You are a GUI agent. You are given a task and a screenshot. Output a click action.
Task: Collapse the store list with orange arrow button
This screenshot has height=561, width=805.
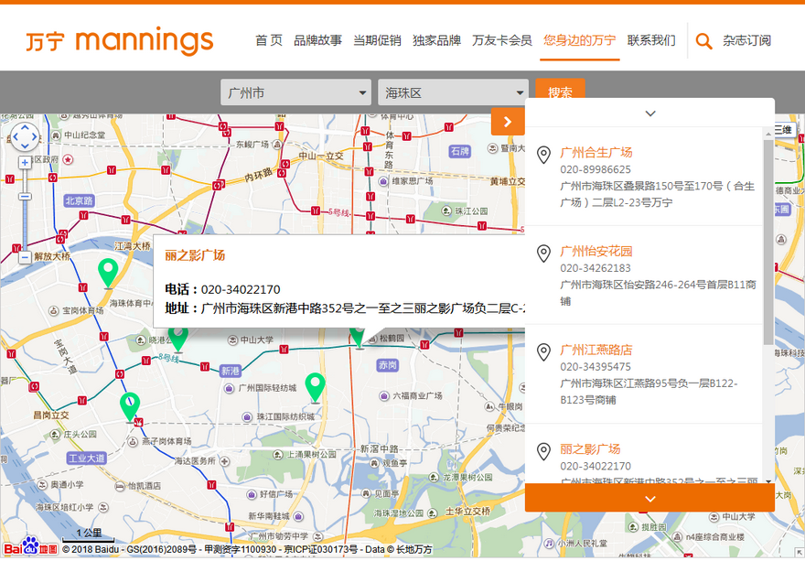(508, 122)
